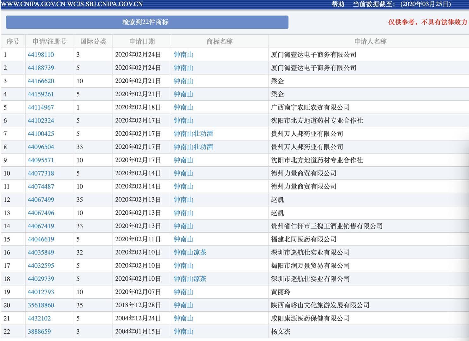The image size is (469, 341).
Task: Open 钟南山 trademark in row 22
Action: (183, 332)
